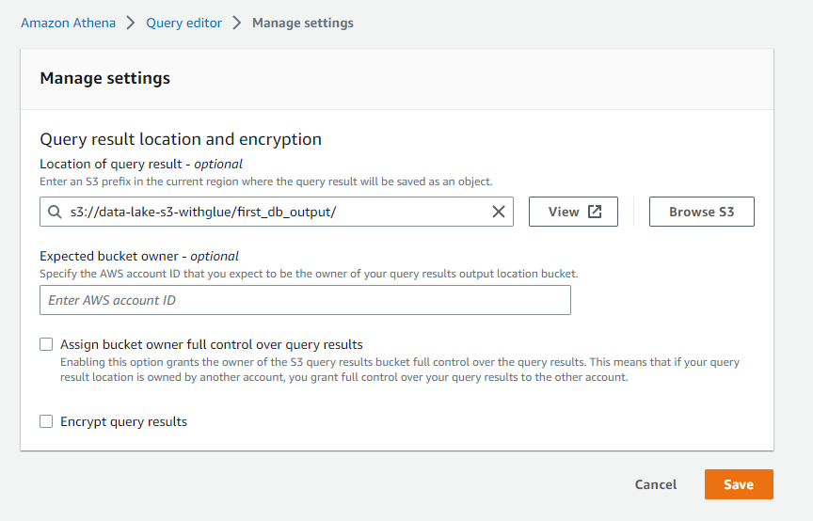Cancel the settings changes
The width and height of the screenshot is (813, 521).
(655, 484)
